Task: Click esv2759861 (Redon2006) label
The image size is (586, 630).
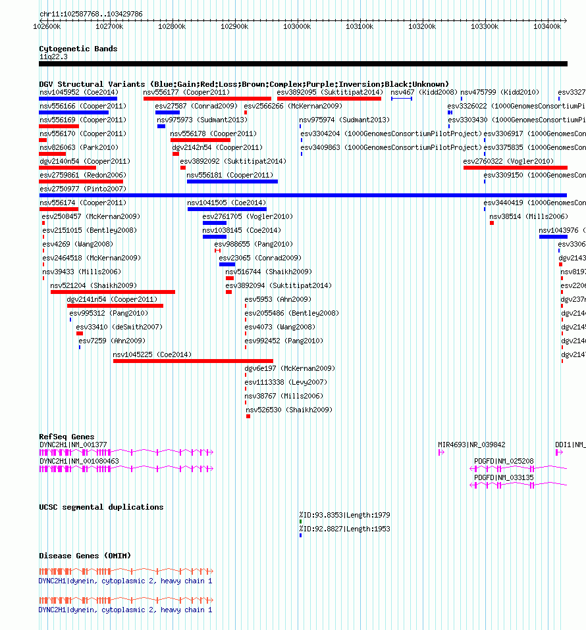Action: point(83,175)
